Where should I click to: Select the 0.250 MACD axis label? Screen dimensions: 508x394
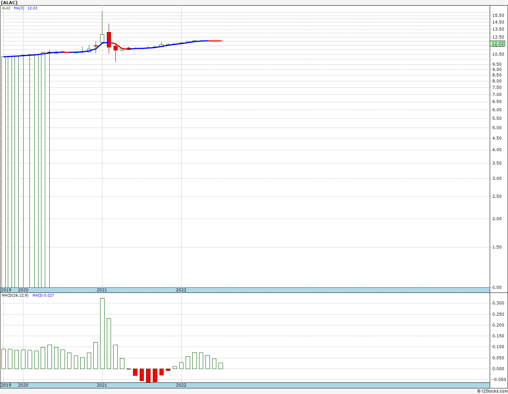(x=498, y=314)
